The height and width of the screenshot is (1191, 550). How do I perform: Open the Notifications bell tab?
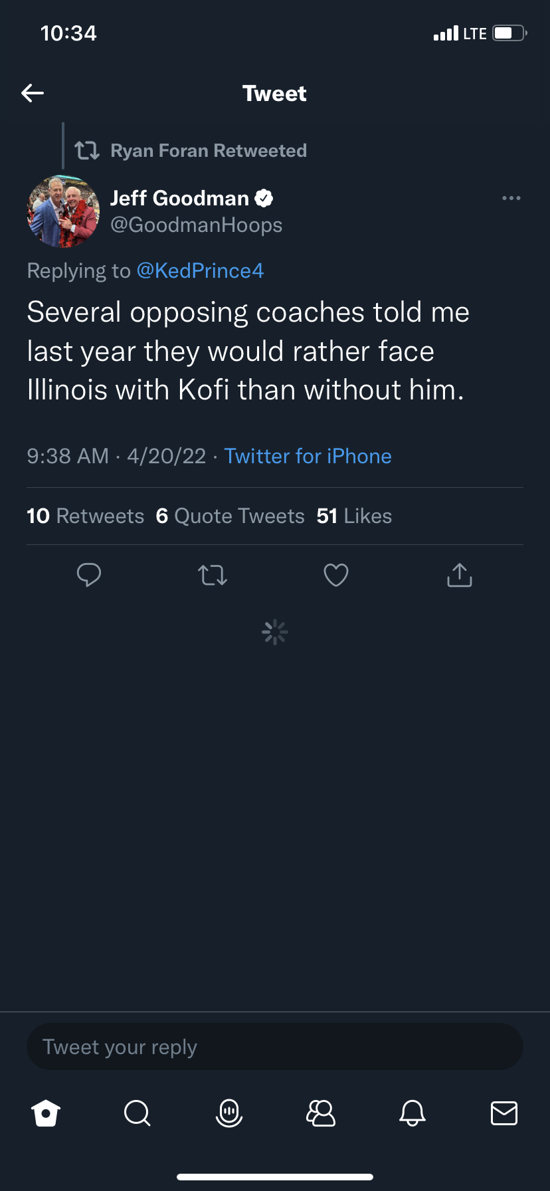[x=412, y=1113]
